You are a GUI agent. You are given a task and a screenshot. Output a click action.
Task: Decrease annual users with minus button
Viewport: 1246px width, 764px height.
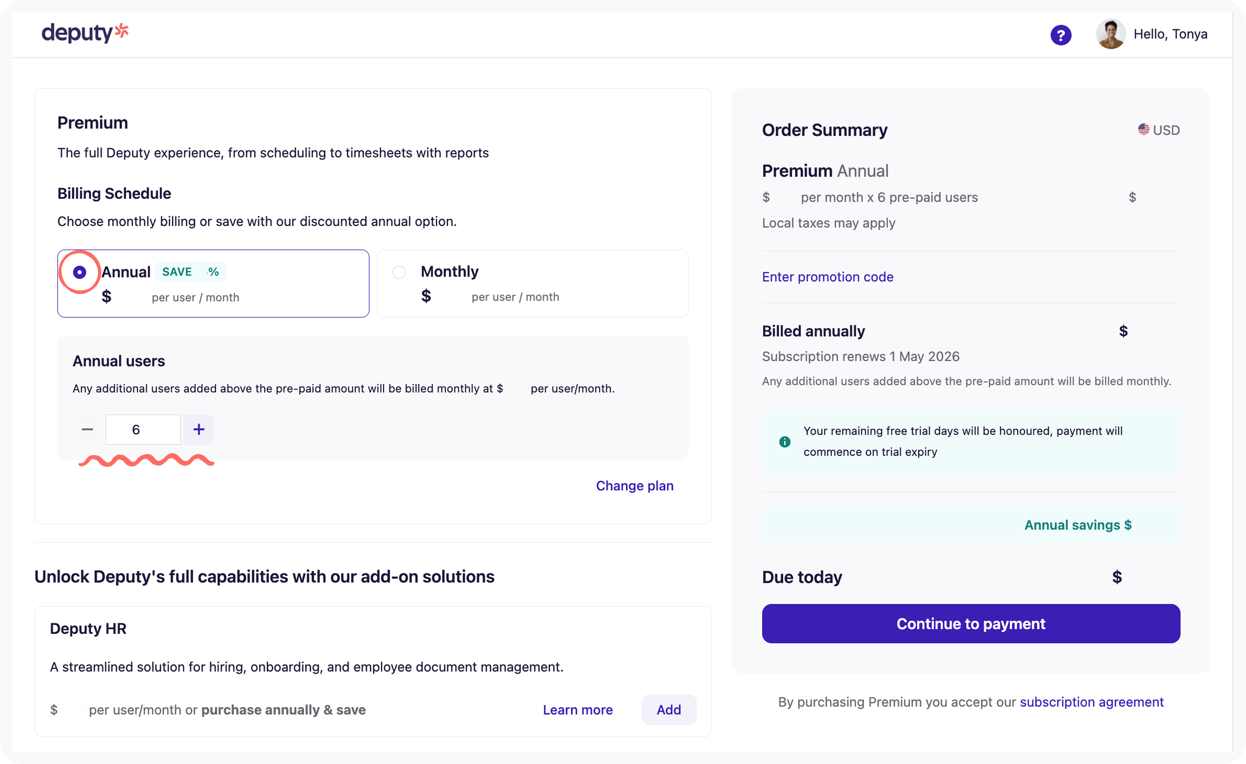[x=88, y=429]
